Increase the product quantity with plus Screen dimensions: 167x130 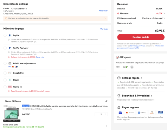[x=105, y=114]
